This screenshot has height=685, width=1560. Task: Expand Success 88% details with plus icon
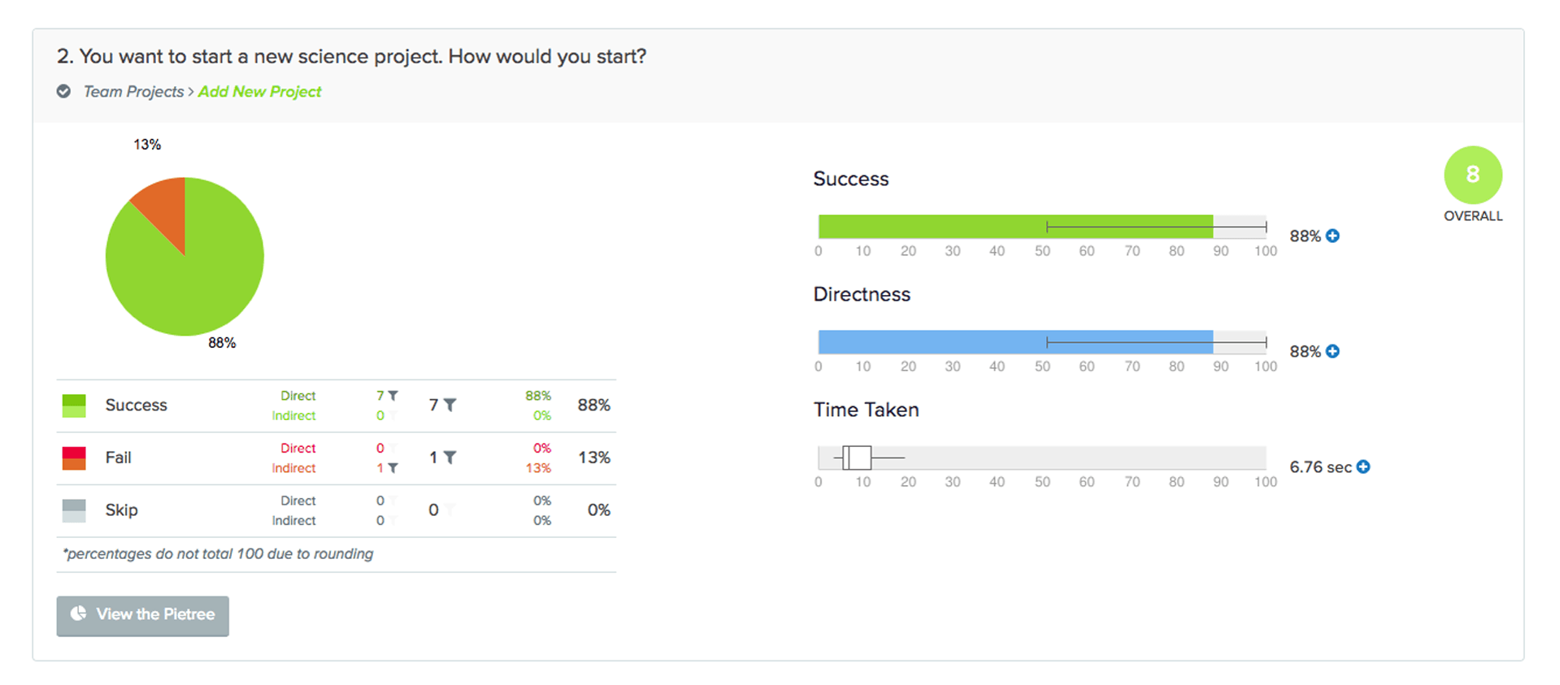click(x=1333, y=236)
